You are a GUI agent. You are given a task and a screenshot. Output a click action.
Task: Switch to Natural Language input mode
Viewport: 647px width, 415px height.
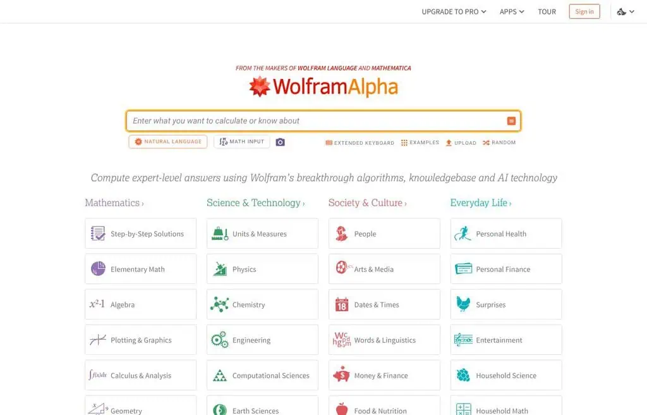click(168, 142)
